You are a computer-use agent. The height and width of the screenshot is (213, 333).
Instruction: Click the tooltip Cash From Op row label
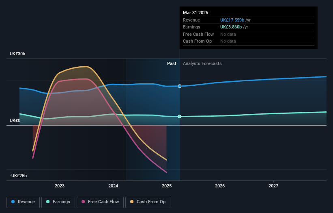(x=197, y=41)
